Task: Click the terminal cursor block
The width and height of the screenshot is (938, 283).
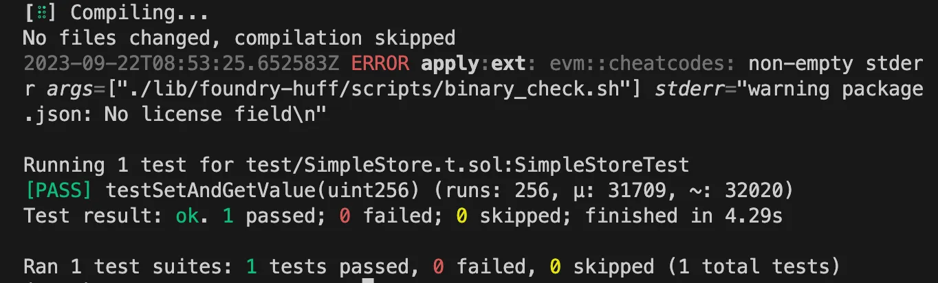Action: tap(368, 280)
